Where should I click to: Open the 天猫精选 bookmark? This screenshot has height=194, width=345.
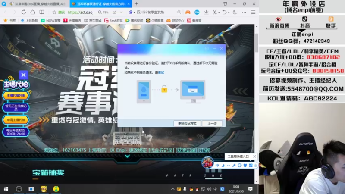pos(72,20)
